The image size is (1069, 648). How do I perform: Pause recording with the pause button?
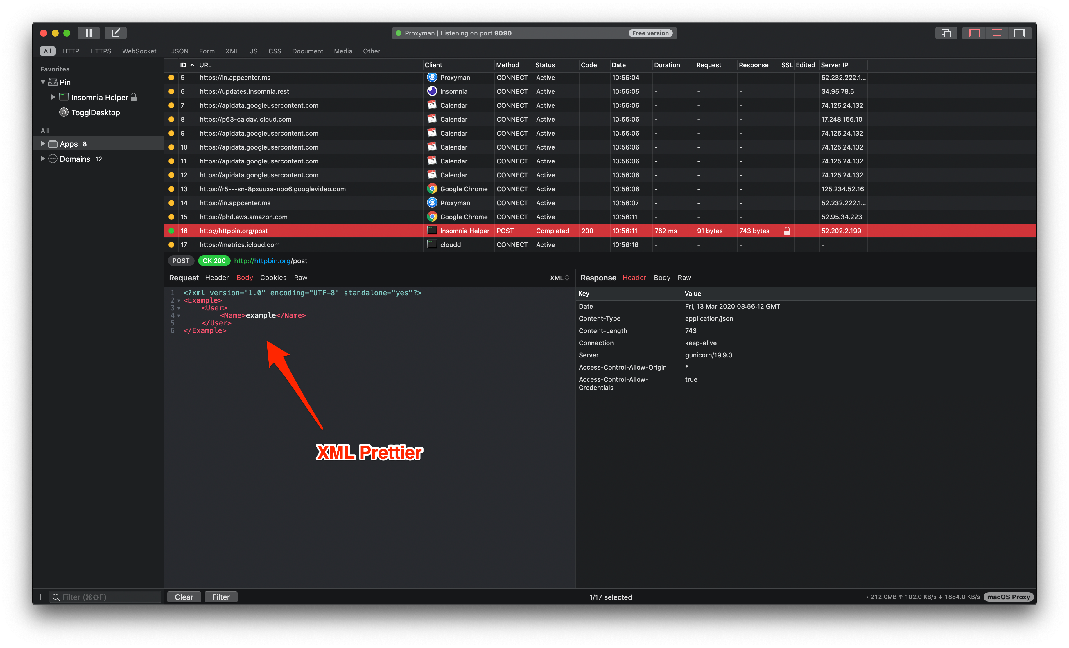click(89, 33)
